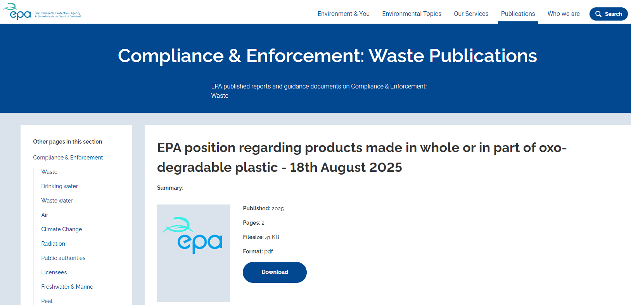Click the EPA document cover thumbnail
Screen dimensions: 631x305
(x=194, y=253)
